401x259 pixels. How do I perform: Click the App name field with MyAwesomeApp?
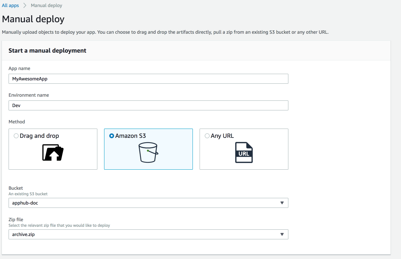point(148,79)
